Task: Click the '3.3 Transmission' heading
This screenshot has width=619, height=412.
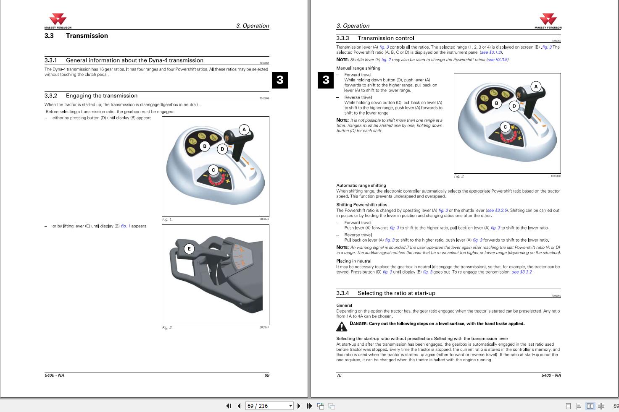Action: point(76,36)
